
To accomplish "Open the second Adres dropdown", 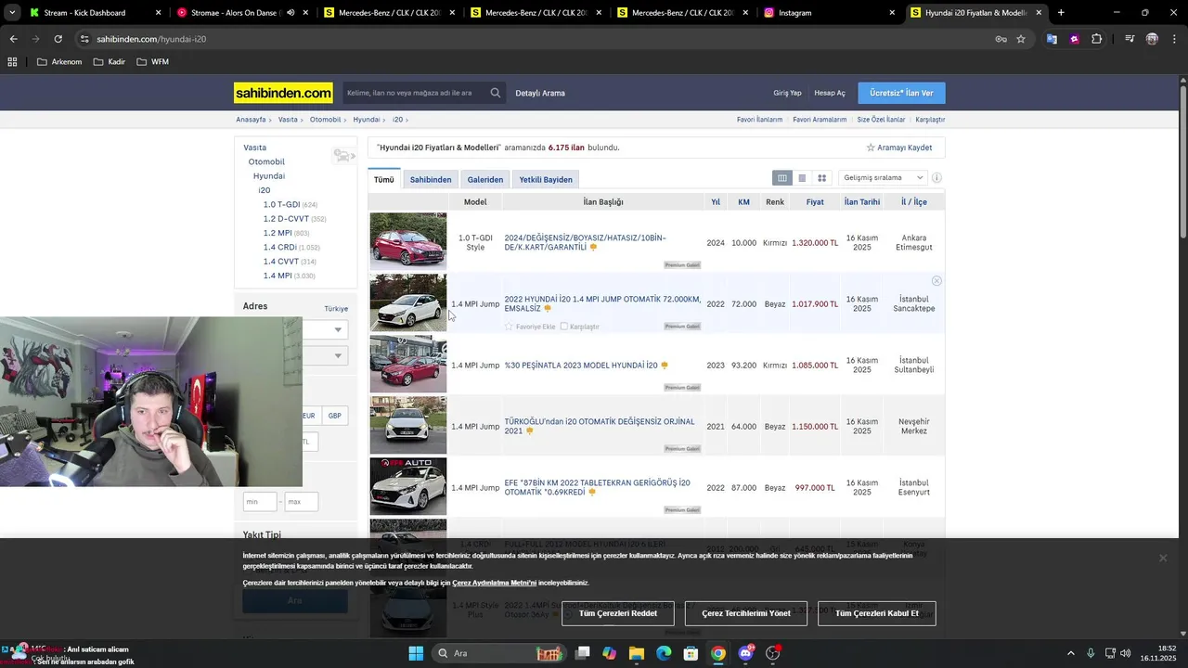I will tap(325, 355).
